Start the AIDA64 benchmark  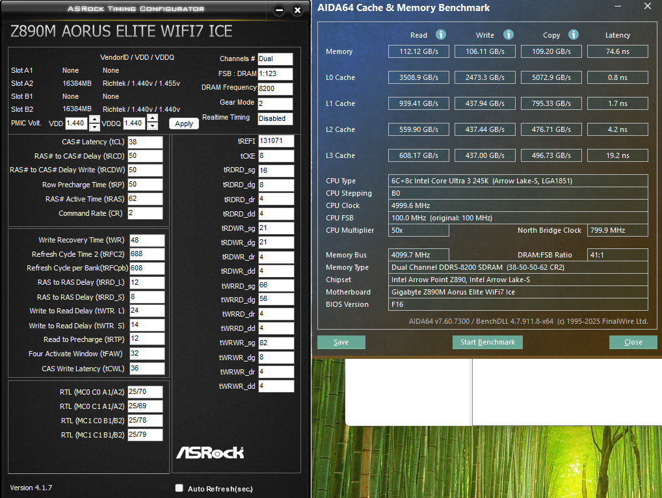coord(488,342)
